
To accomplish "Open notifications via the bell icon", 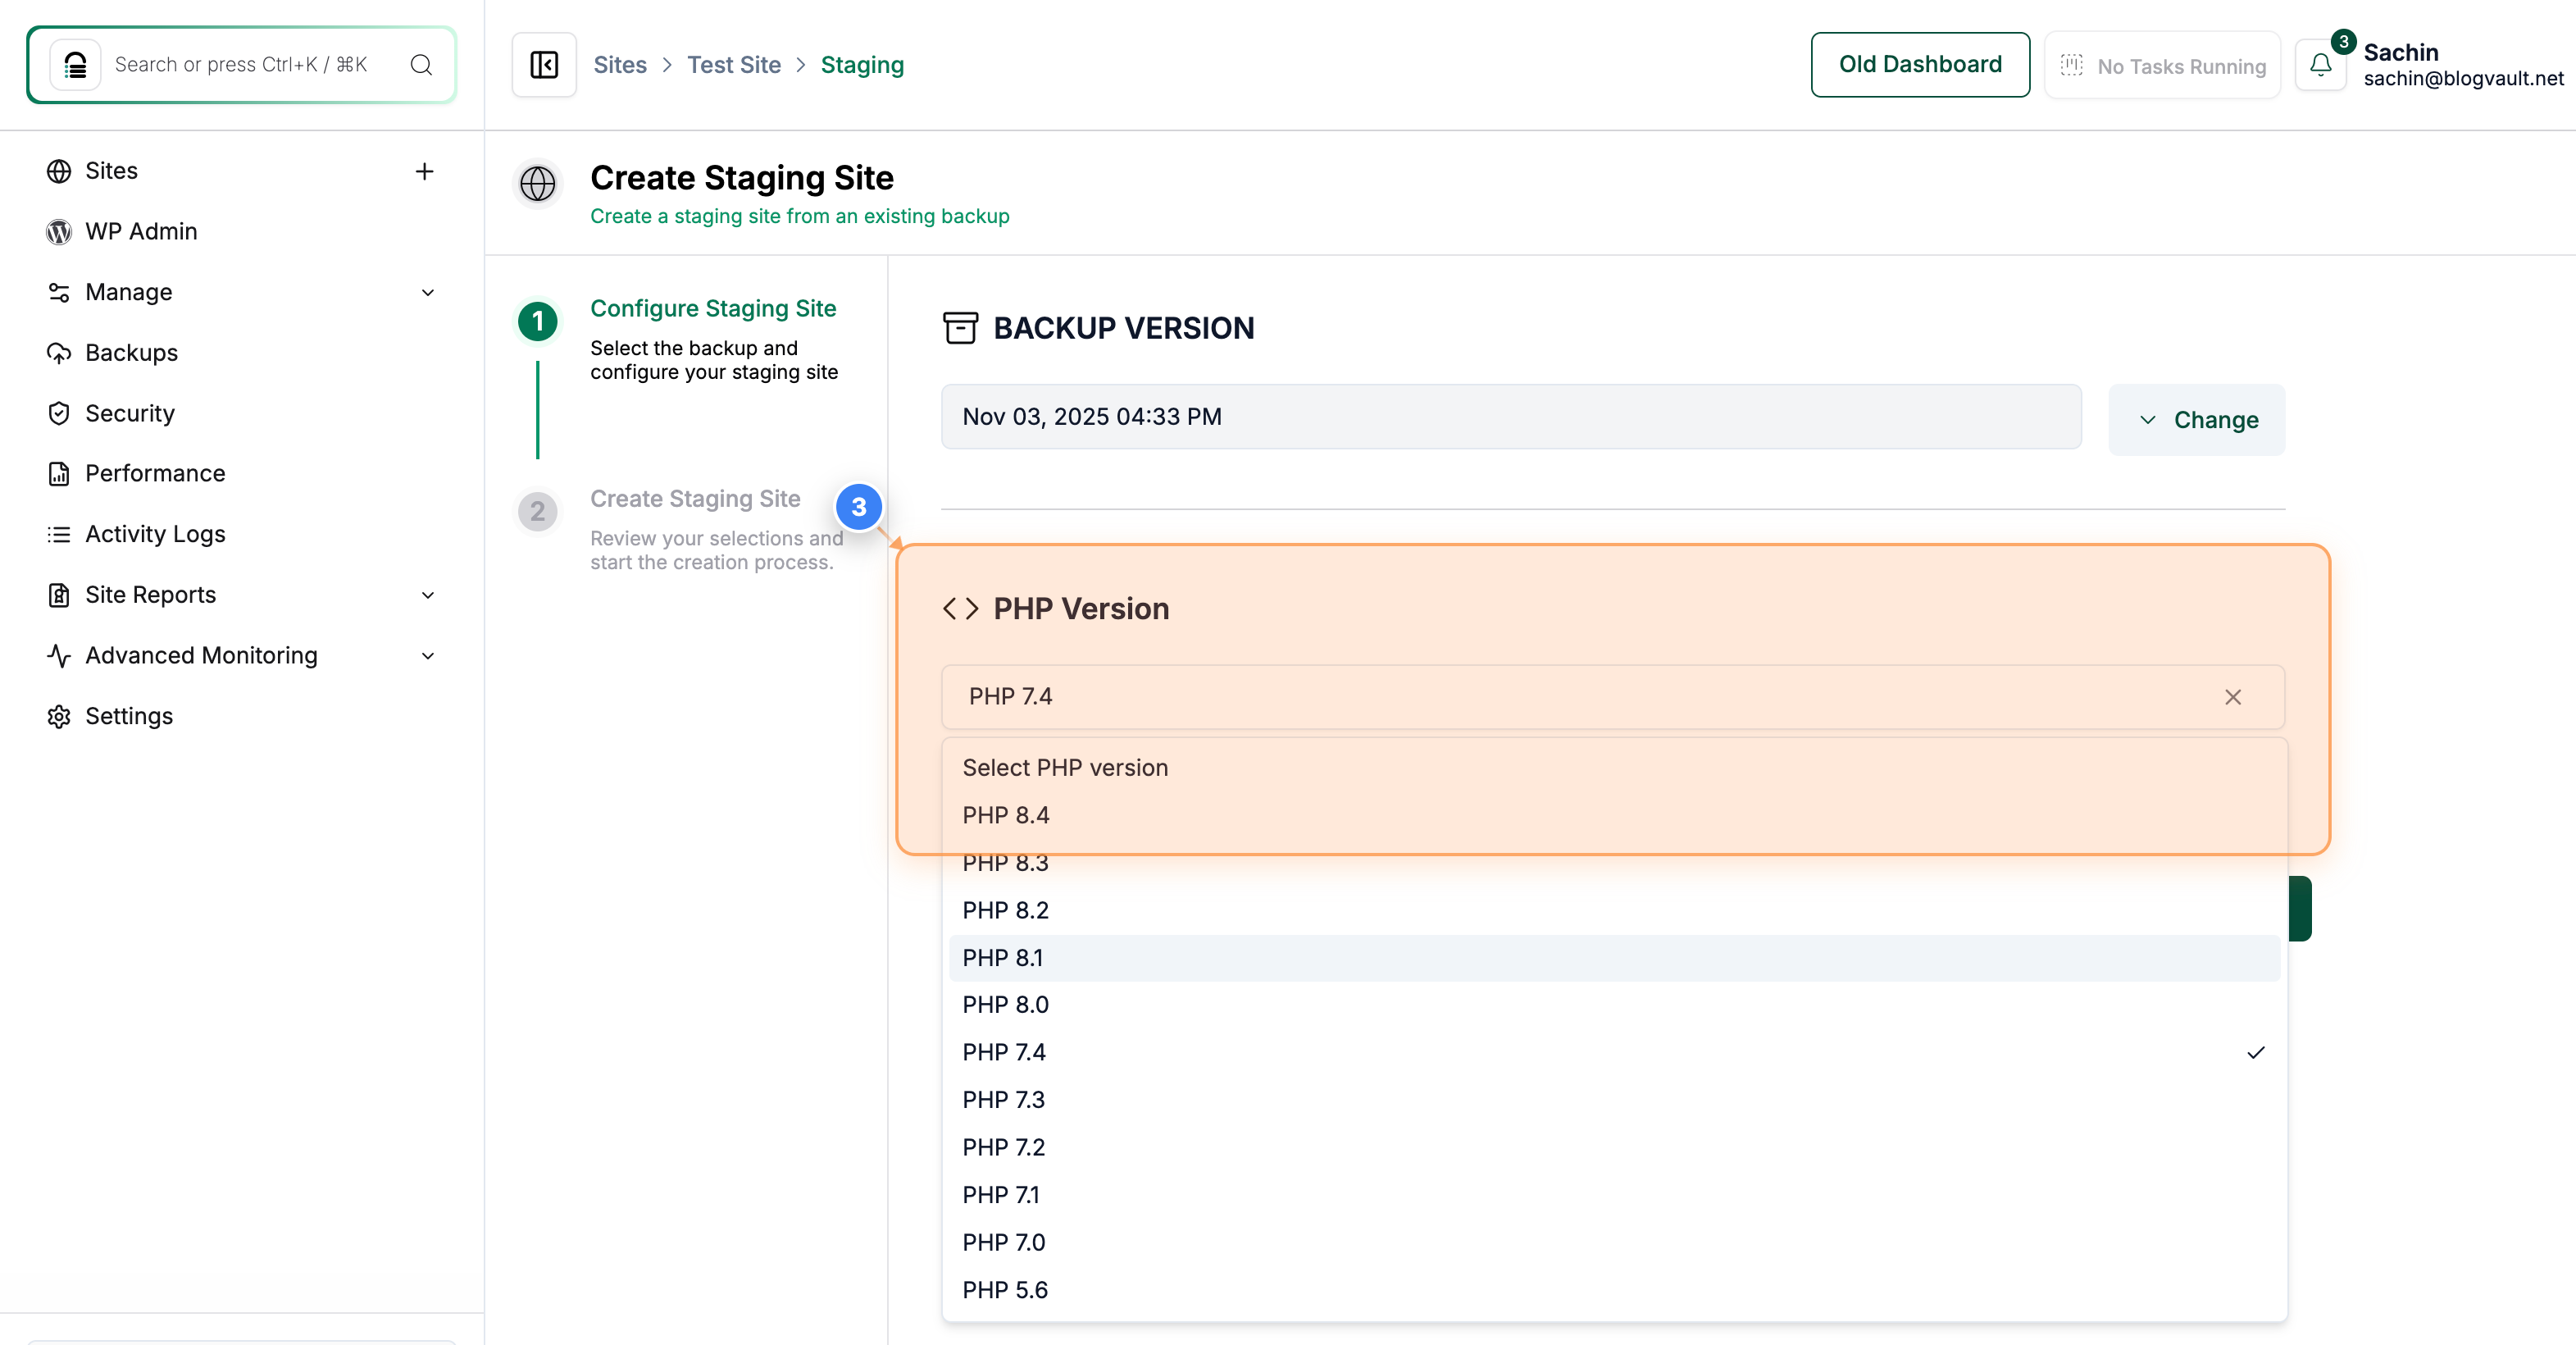I will 2320,65.
